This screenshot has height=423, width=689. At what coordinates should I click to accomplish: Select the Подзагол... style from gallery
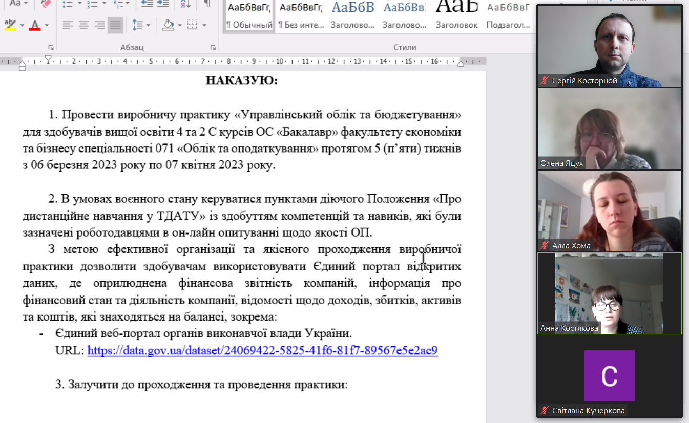tap(508, 15)
